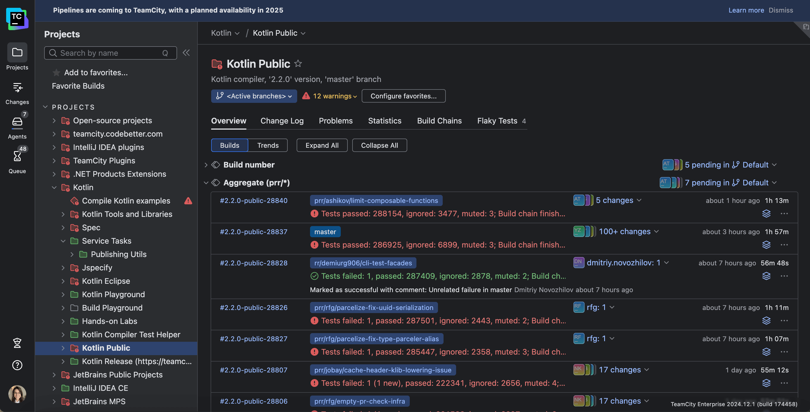Open the Changes sidebar section
The height and width of the screenshot is (412, 810).
(17, 93)
